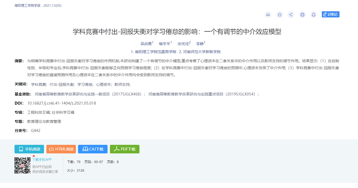Download article via CAJ下载
The width and height of the screenshot is (358, 188).
(93, 149)
